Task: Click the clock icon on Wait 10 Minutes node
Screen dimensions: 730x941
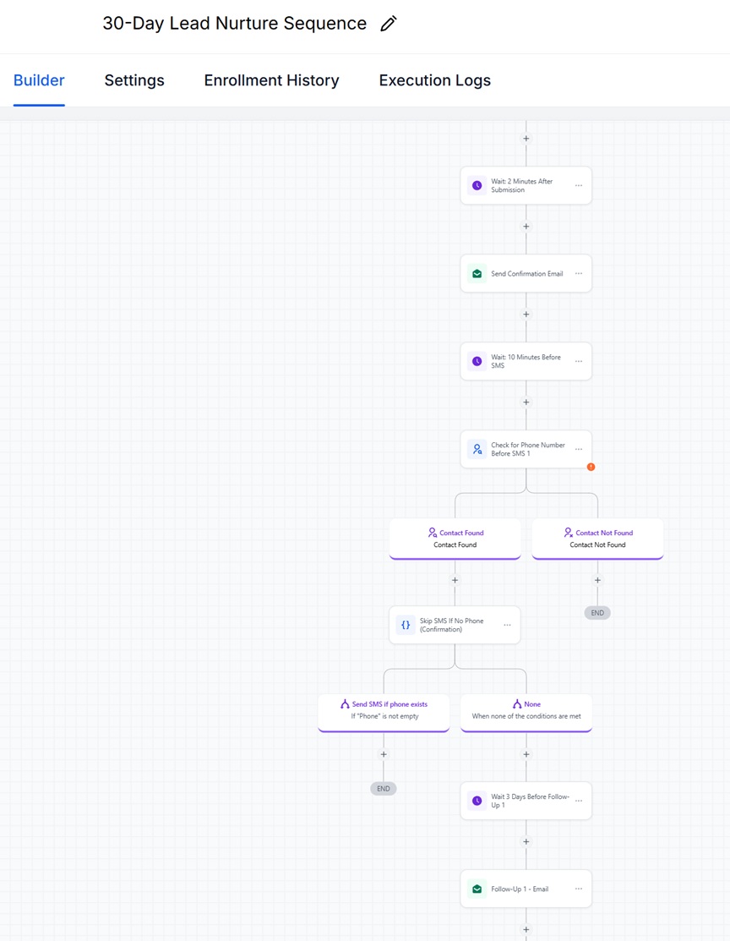Action: pos(477,361)
